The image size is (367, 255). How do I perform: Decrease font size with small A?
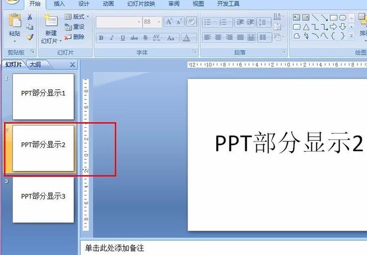180,22
